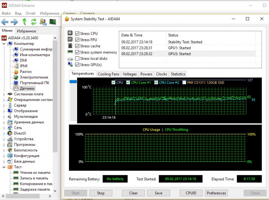Uncheck the CPU temperature graph checkbox
269x200 pixels.
[x=113, y=83]
